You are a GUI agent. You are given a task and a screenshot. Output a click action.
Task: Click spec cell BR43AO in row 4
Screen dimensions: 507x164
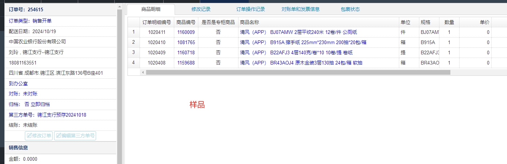pyautogui.click(x=429, y=63)
